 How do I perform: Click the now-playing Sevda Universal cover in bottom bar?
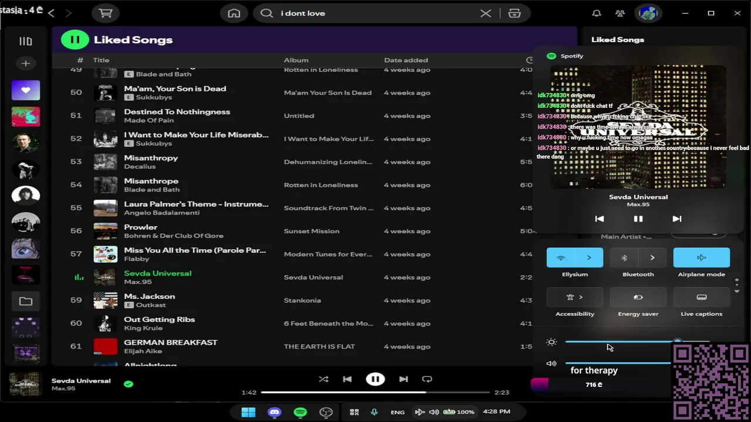pyautogui.click(x=25, y=384)
